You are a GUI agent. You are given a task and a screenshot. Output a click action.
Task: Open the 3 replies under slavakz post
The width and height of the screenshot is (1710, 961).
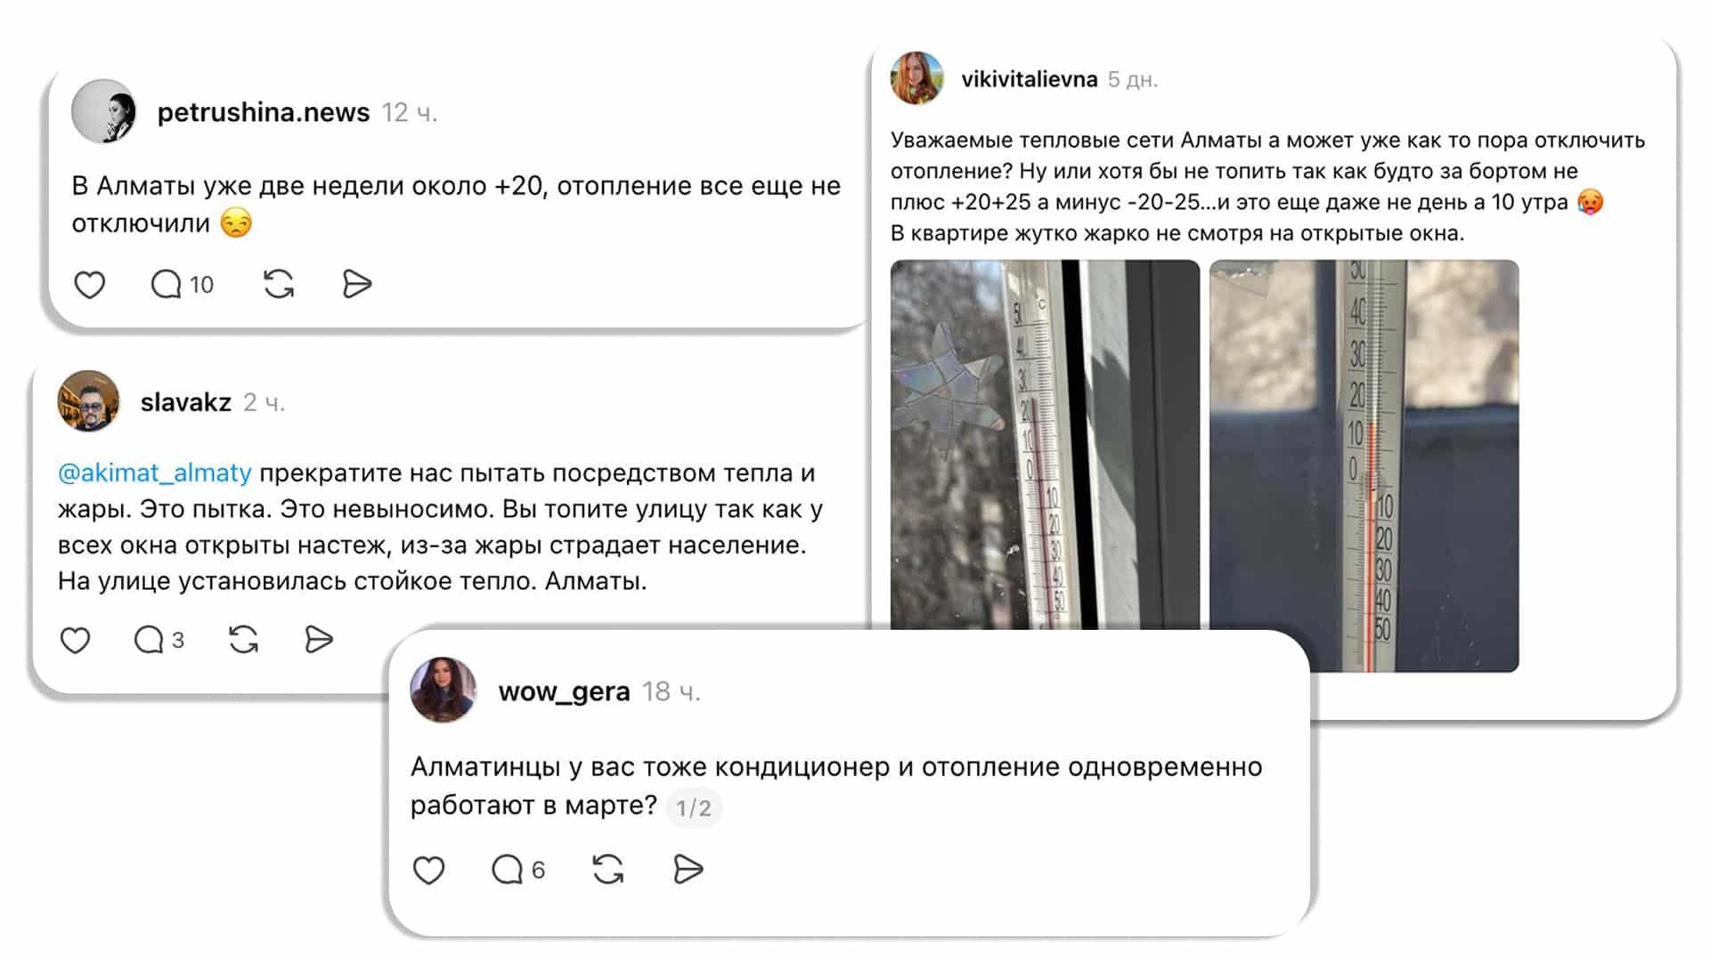[159, 640]
